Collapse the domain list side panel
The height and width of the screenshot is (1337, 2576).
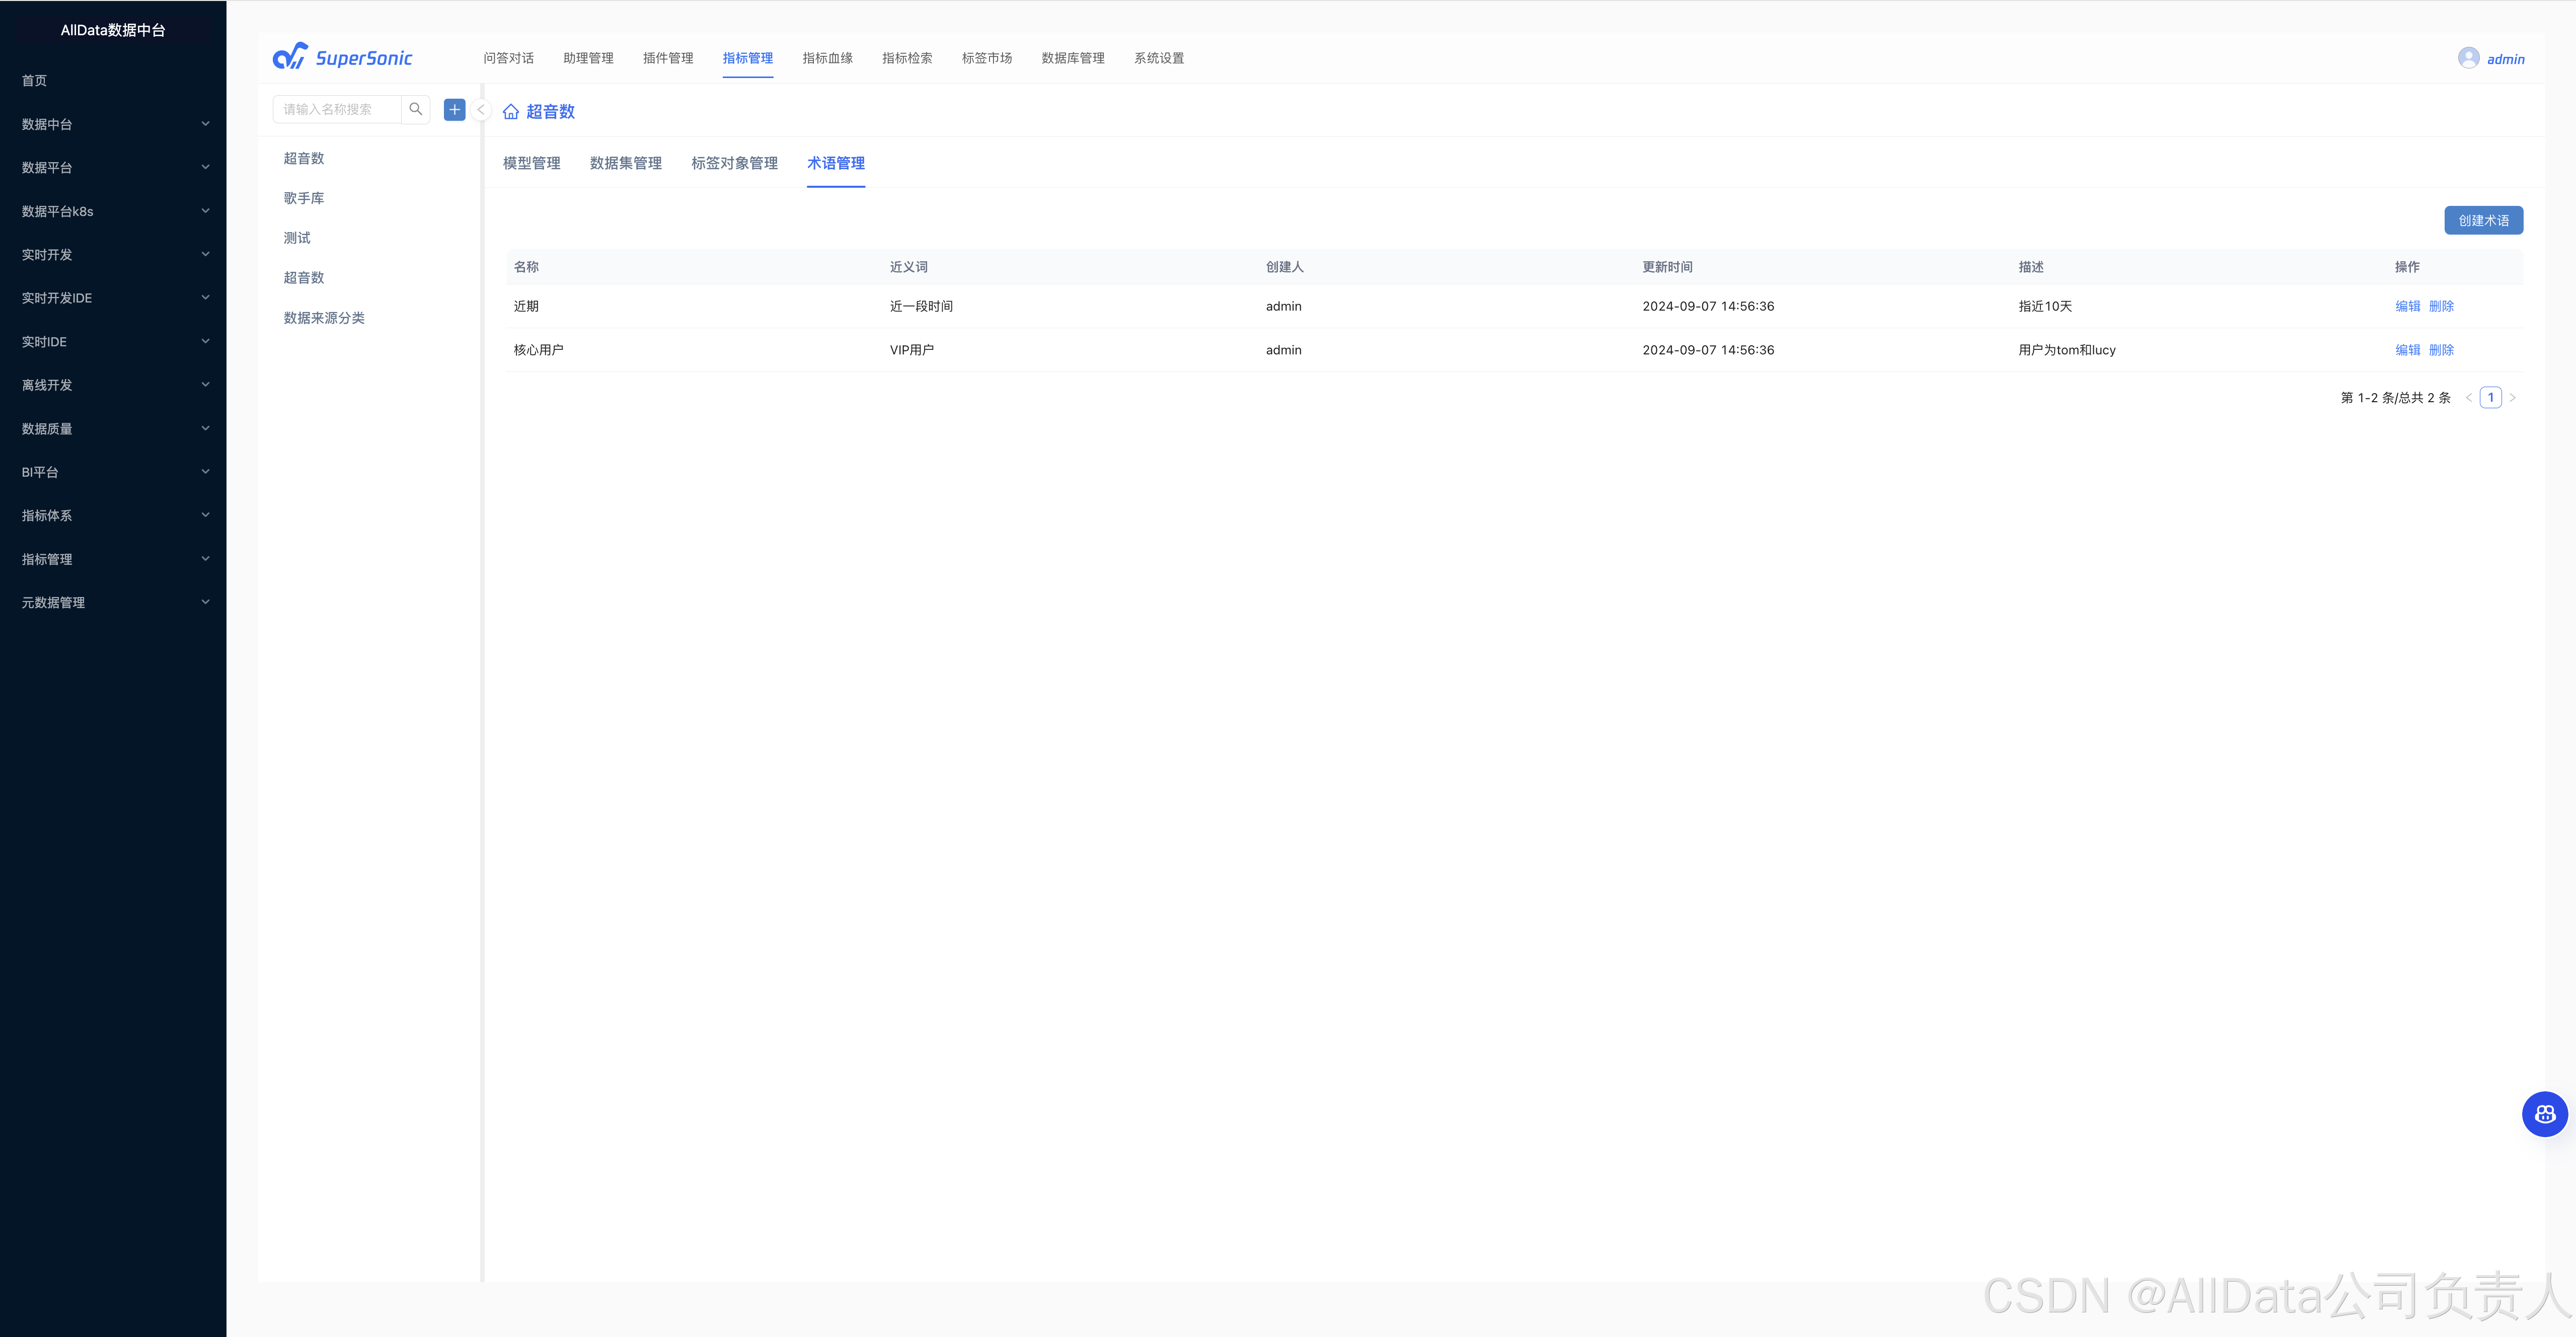pos(481,110)
